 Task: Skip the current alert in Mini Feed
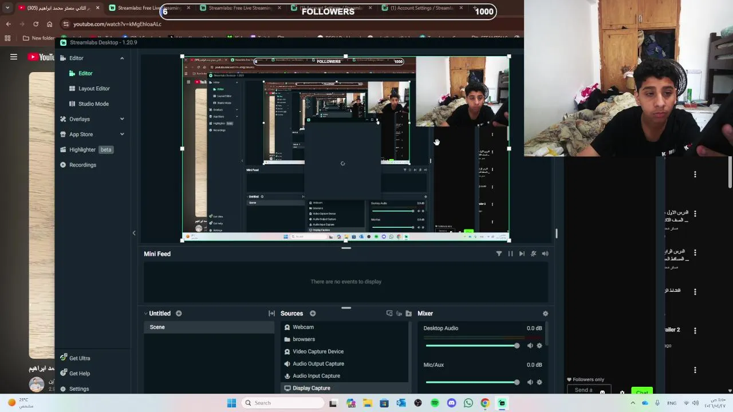click(522, 253)
